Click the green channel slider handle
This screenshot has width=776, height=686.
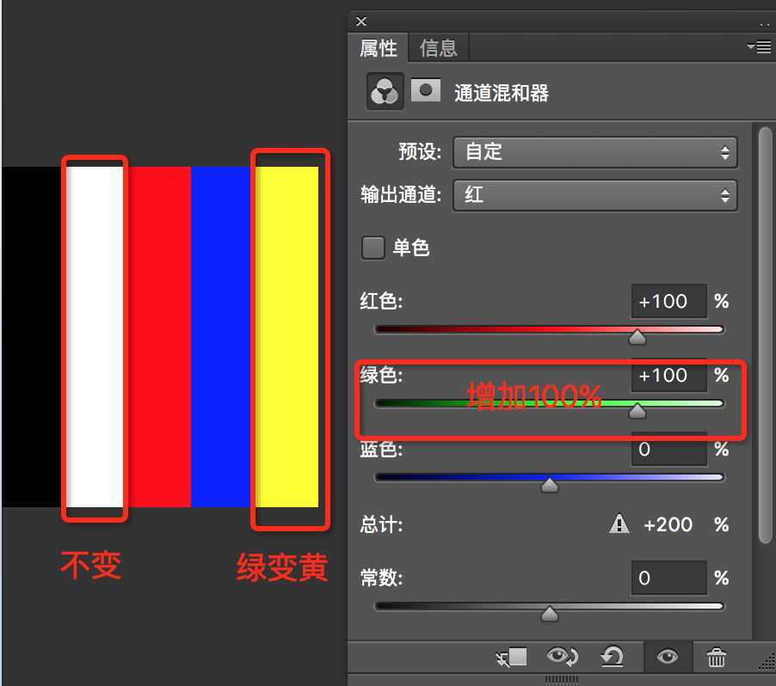point(637,411)
